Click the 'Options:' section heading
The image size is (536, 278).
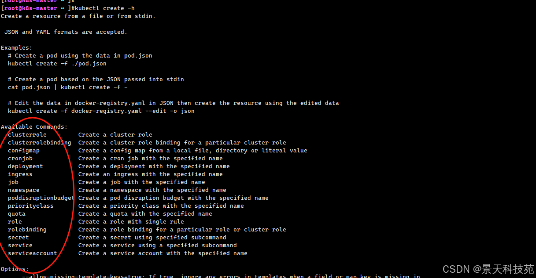(x=15, y=269)
